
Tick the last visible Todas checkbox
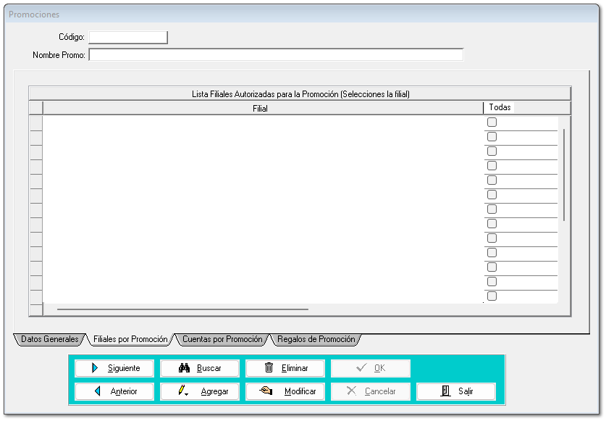492,296
